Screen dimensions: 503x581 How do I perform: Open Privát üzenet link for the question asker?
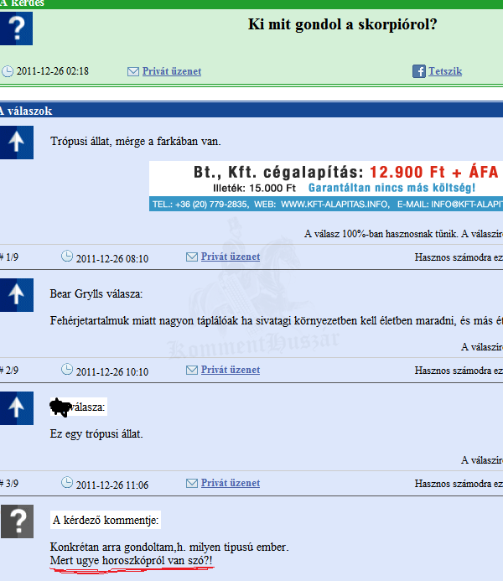point(172,72)
